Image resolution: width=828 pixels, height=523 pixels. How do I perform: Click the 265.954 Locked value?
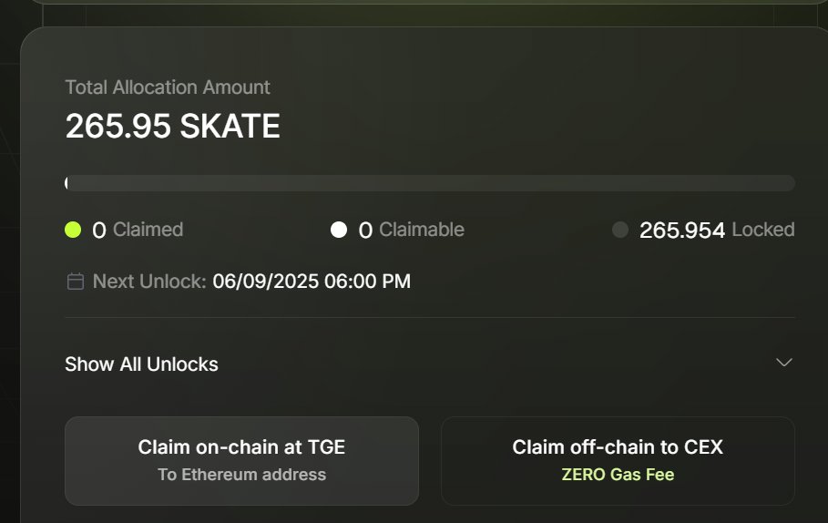click(x=682, y=231)
